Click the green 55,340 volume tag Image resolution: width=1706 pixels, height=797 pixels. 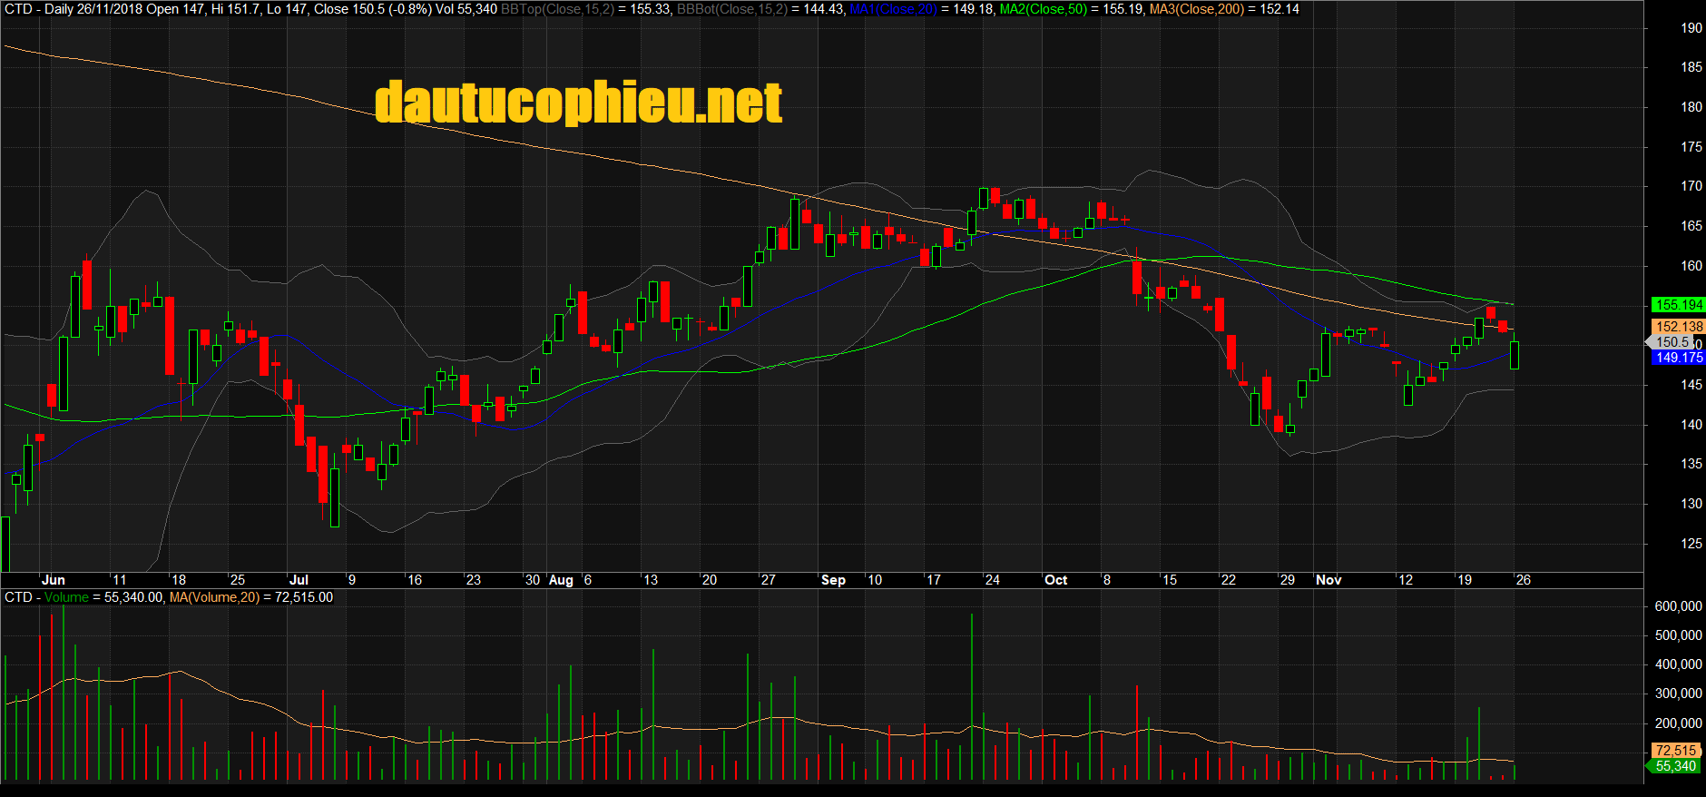tap(1674, 766)
